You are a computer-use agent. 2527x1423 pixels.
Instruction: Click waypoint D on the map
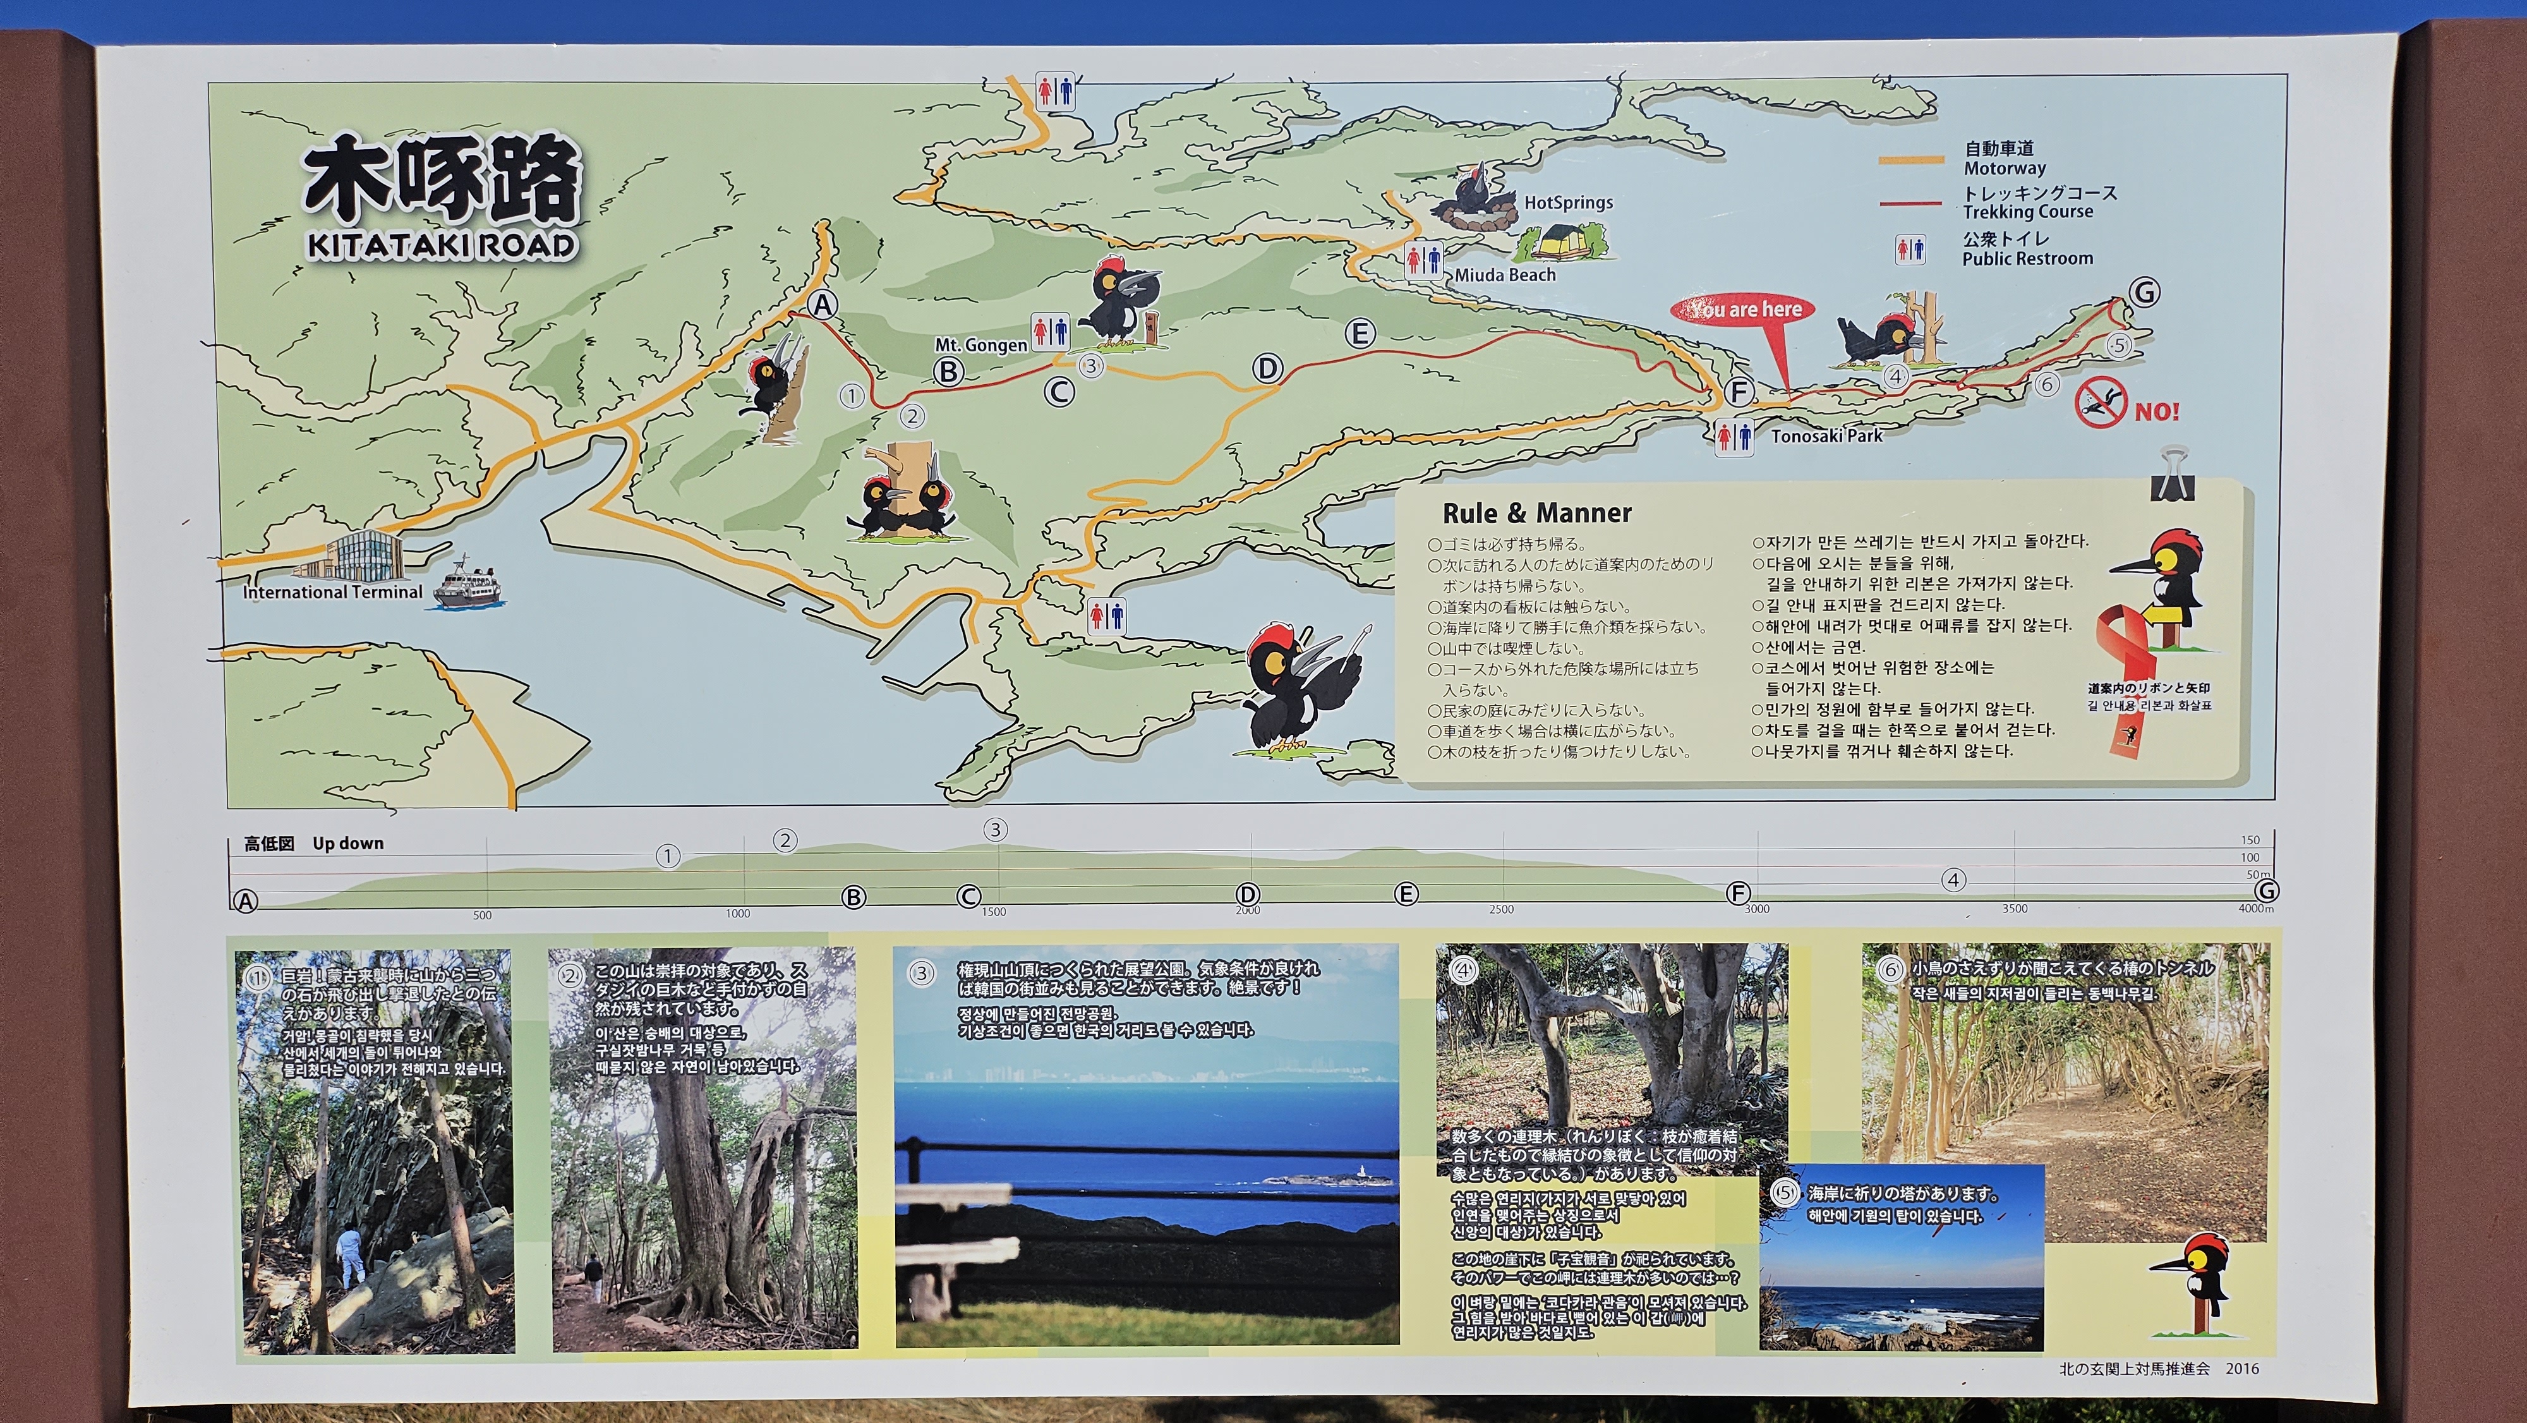1267,369
